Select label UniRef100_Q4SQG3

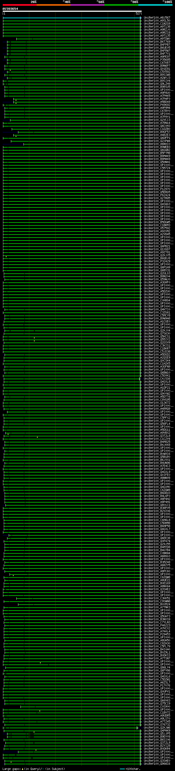click(x=157, y=204)
